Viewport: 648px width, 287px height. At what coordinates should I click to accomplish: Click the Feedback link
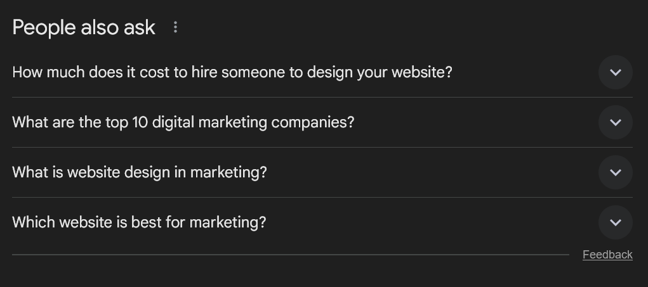point(607,255)
